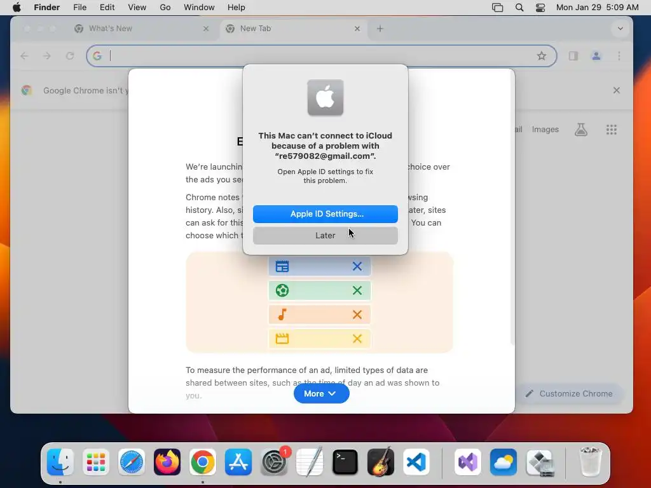Click the Customize Chrome button
Screen dimensions: 651x488
pos(570,393)
